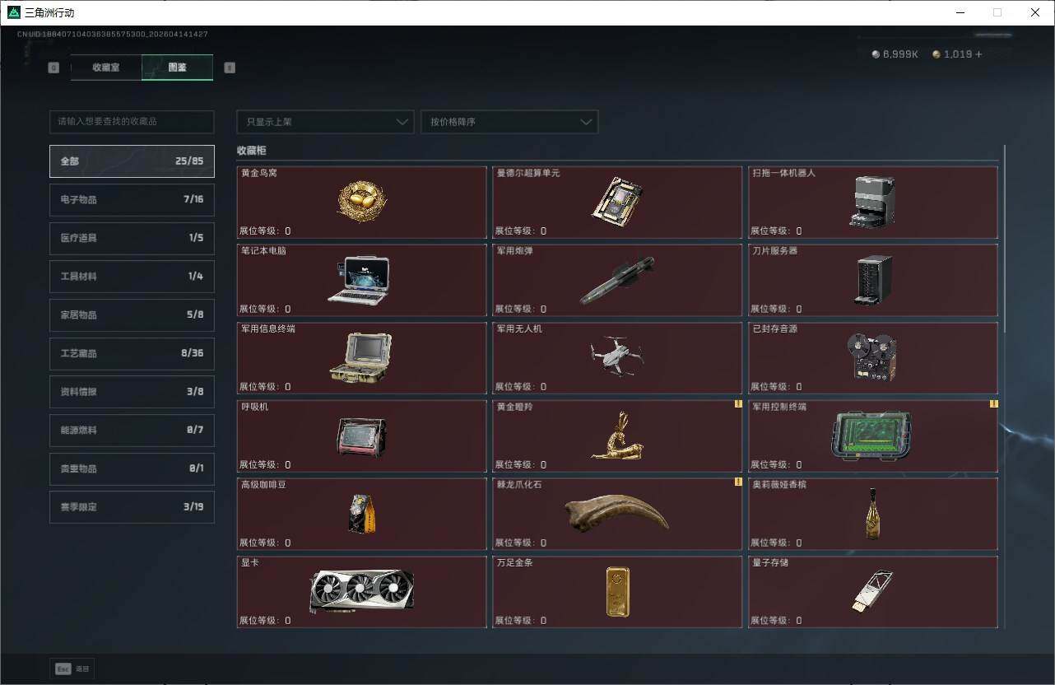This screenshot has height=685, width=1055.
Task: Maximize the 三角洲行动 window
Action: [997, 12]
